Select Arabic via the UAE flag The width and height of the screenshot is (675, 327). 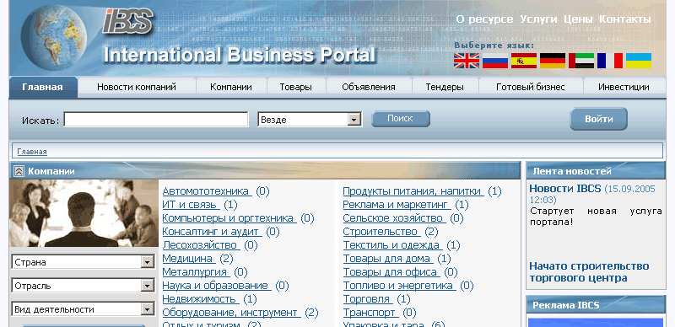point(581,61)
